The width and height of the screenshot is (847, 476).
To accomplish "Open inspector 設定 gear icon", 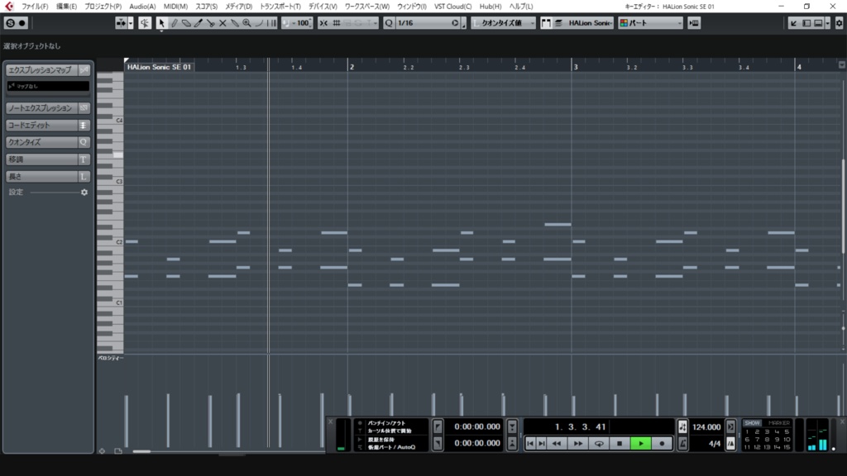I will click(84, 192).
